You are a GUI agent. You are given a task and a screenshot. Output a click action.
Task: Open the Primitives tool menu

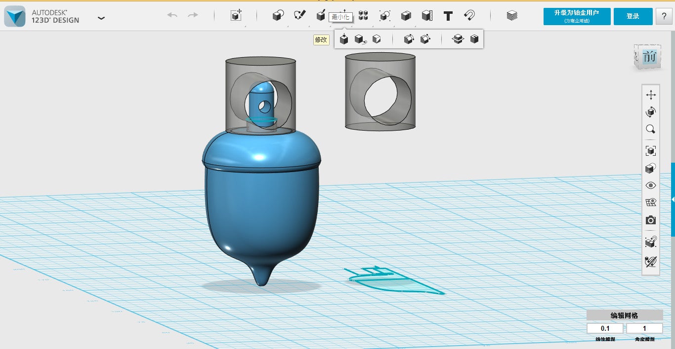click(x=278, y=16)
